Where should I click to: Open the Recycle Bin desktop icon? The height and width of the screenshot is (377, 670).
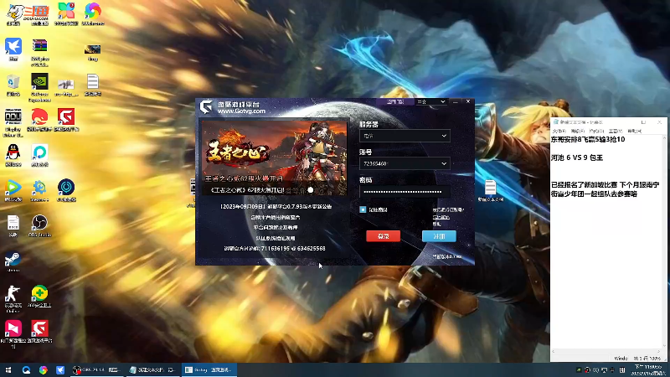coord(13,85)
